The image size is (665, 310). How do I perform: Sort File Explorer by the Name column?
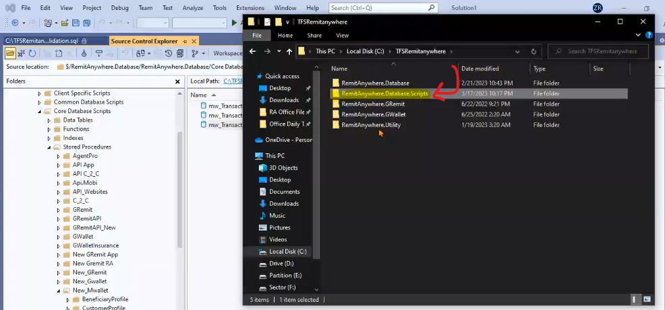coord(339,69)
